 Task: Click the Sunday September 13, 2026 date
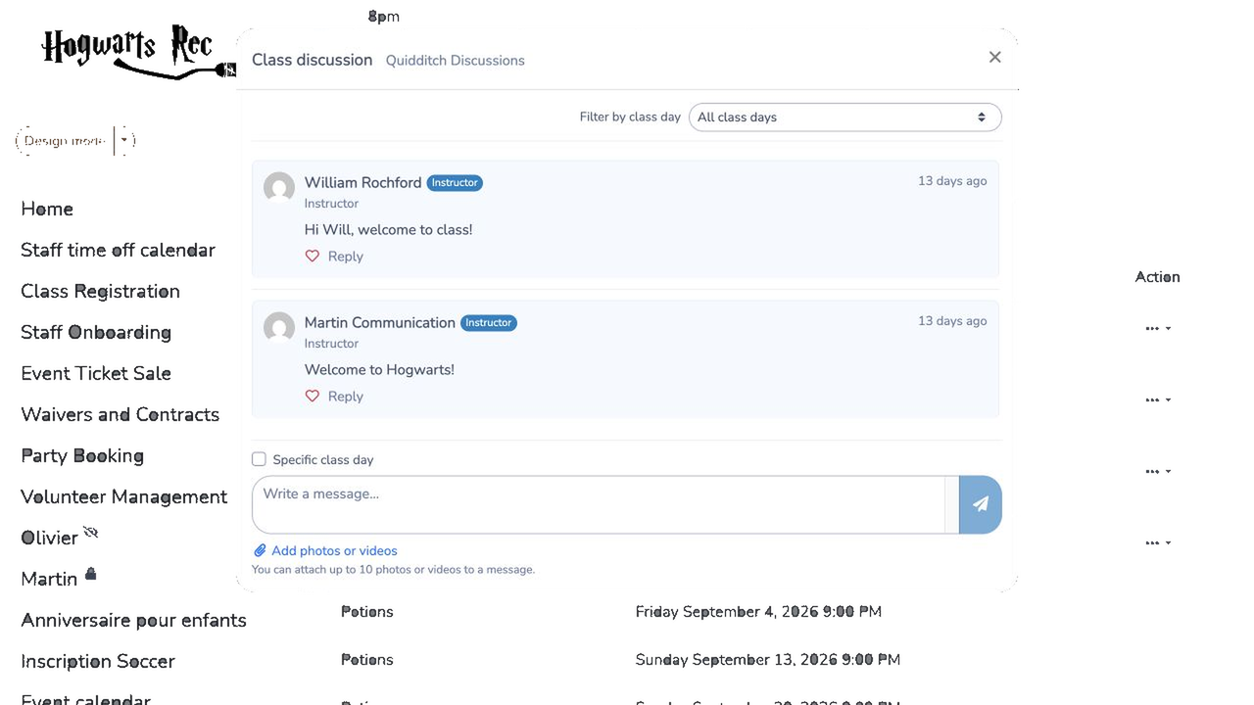coord(768,660)
